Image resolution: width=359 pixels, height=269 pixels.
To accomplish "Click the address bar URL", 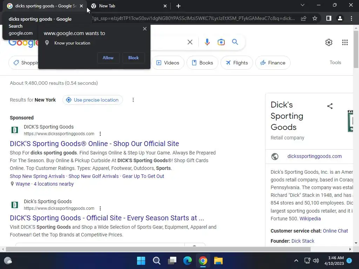I will [x=193, y=18].
